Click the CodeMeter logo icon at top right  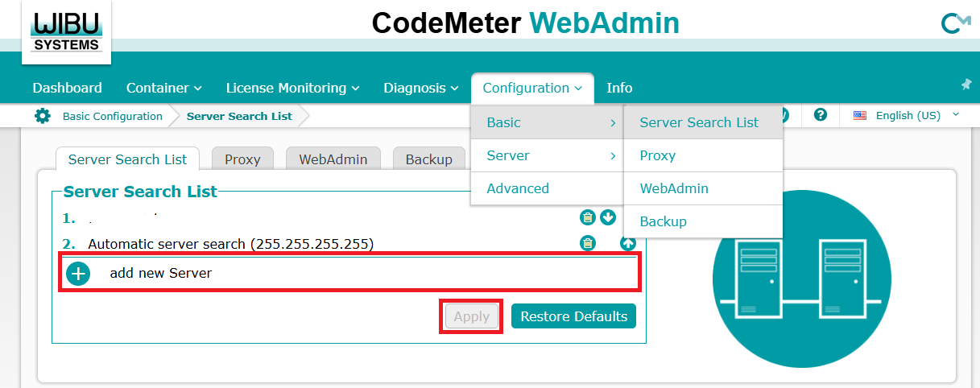tap(955, 24)
